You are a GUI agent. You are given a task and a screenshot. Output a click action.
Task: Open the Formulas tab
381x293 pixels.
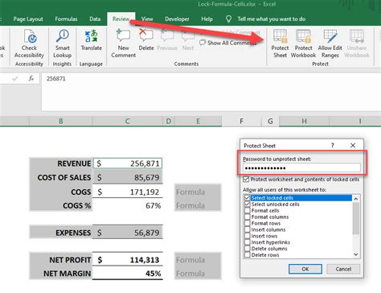(66, 19)
